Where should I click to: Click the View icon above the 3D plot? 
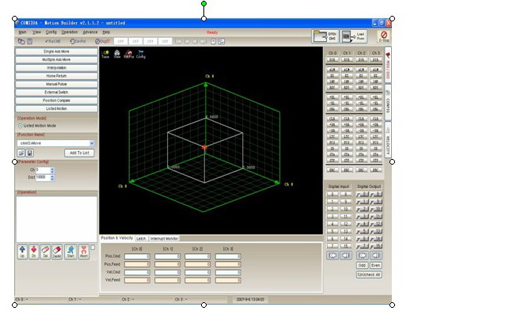[x=117, y=54]
